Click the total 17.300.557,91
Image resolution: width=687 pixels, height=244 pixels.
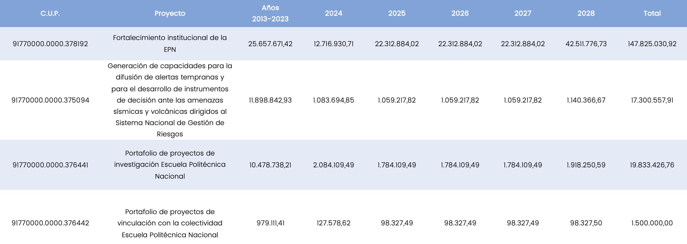652,100
